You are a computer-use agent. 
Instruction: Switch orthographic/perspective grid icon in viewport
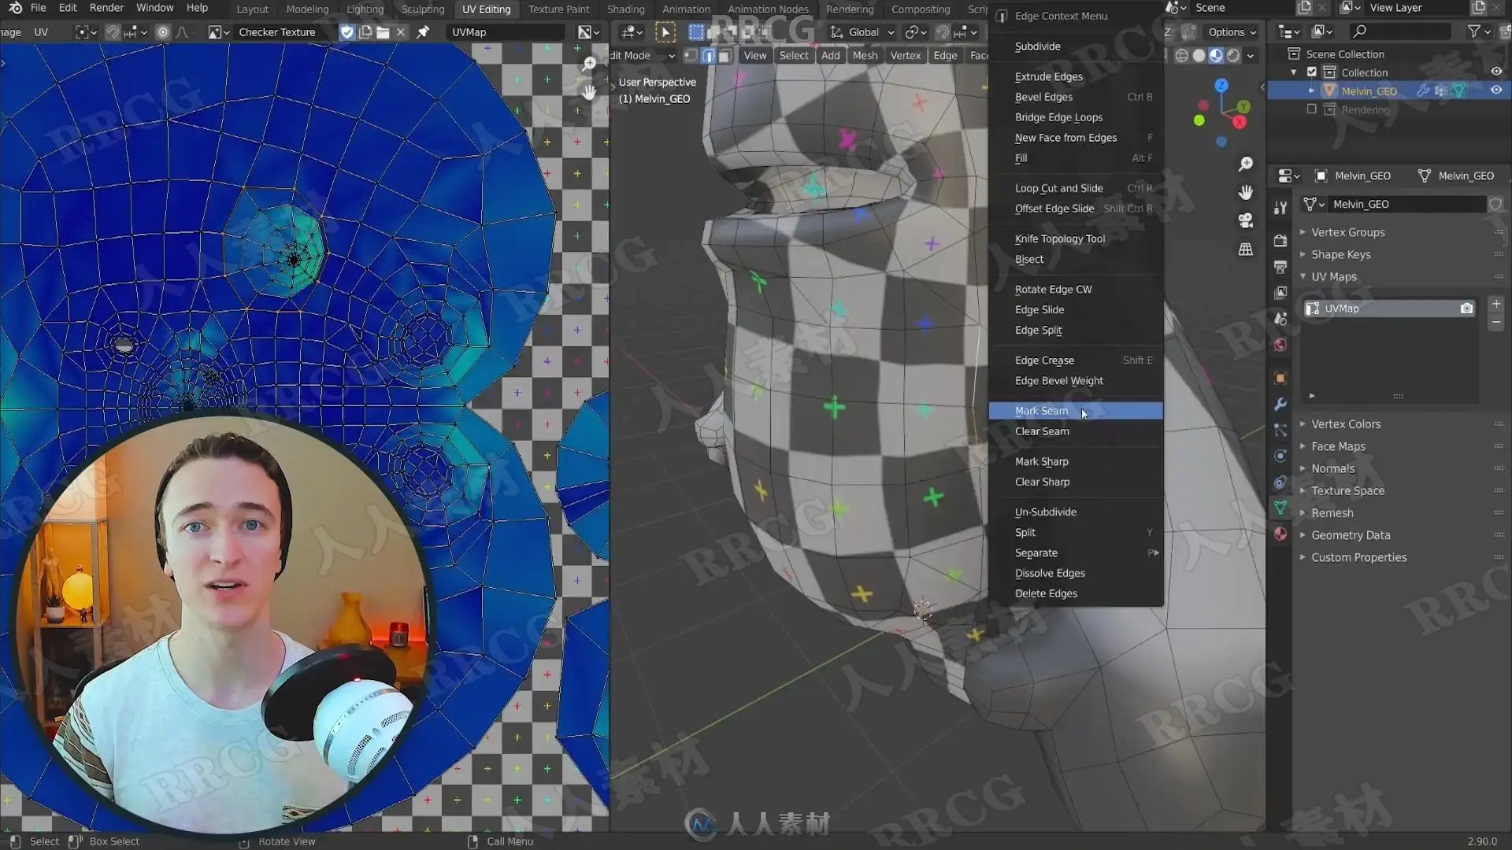tap(1245, 249)
